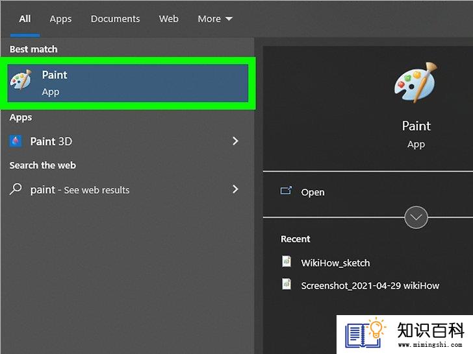Image resolution: width=473 pixels, height=354 pixels.
Task: Click the 'Search the web' heading
Action: pyautogui.click(x=42, y=165)
